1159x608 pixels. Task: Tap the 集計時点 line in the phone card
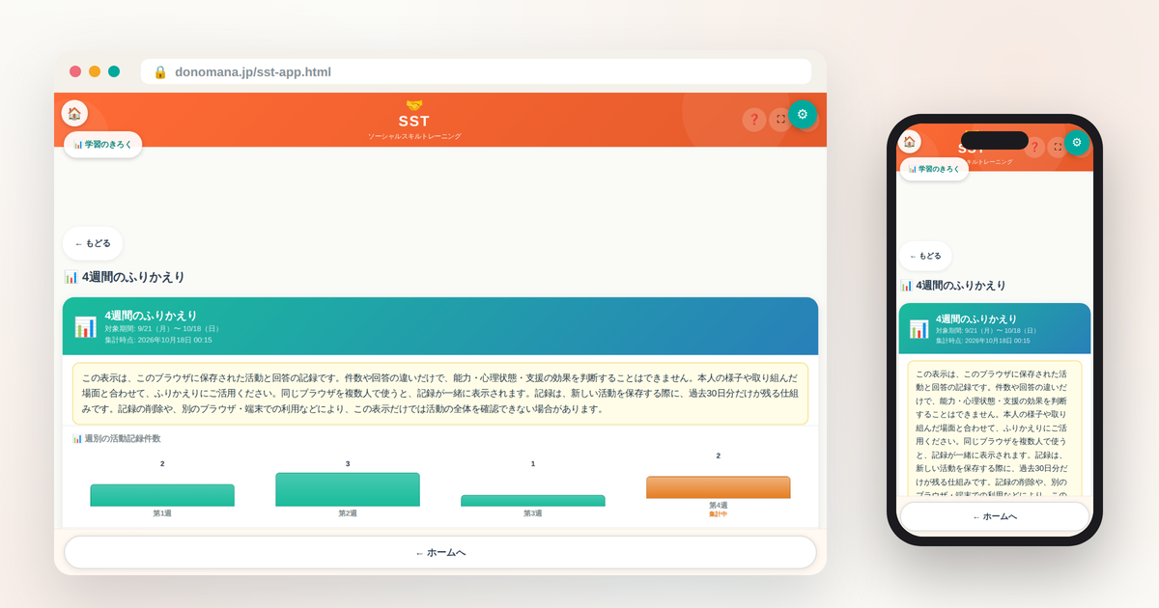pos(983,341)
